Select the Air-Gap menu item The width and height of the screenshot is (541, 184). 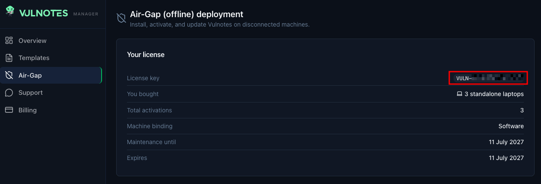click(51, 75)
